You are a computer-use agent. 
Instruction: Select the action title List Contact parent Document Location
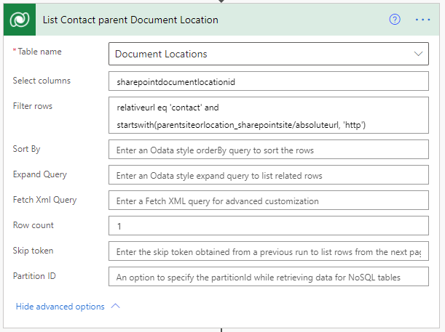(130, 20)
